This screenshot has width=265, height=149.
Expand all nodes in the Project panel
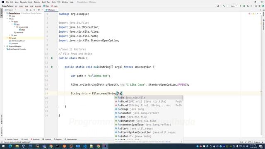pos(31,10)
